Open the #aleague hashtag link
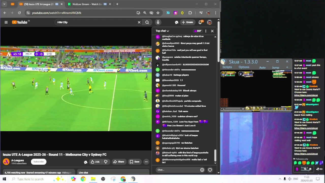 [67, 173]
